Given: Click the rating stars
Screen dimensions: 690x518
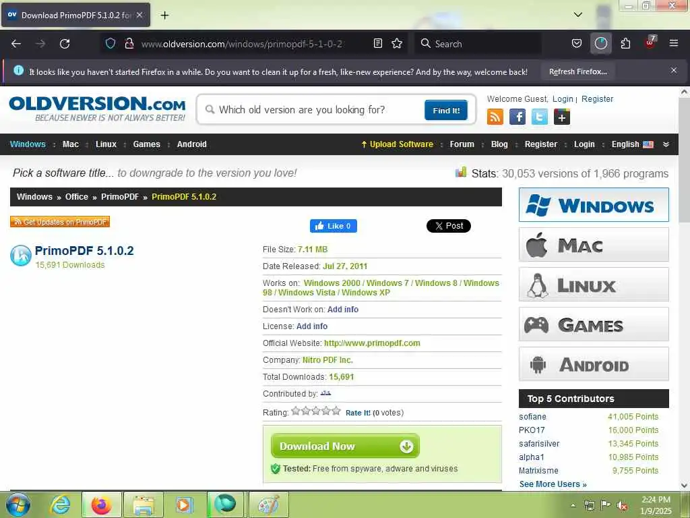Looking at the screenshot, I should 316,411.
